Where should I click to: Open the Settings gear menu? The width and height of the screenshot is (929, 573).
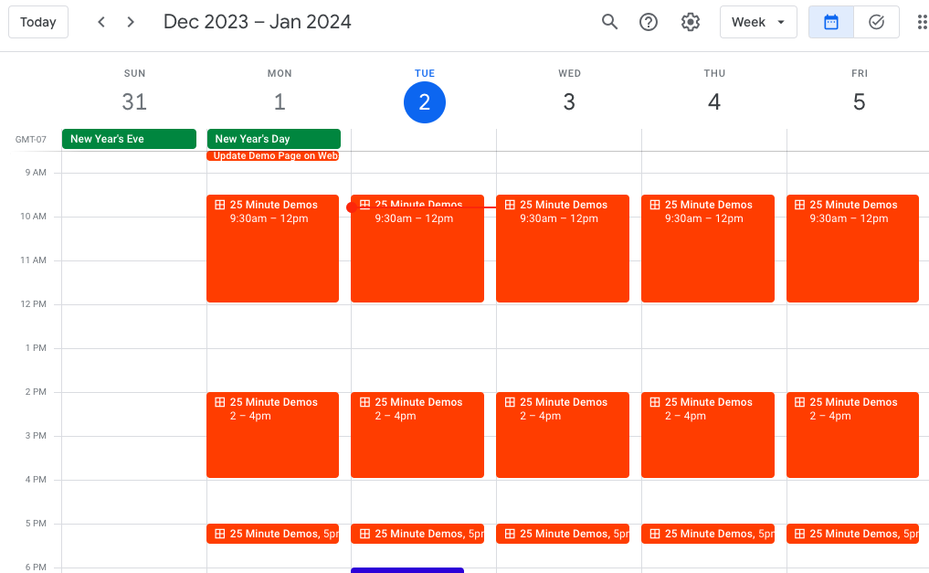(x=691, y=22)
